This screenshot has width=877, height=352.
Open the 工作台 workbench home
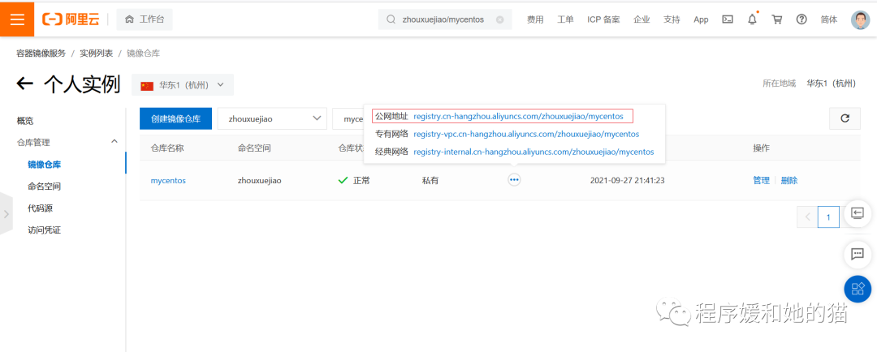tap(145, 19)
